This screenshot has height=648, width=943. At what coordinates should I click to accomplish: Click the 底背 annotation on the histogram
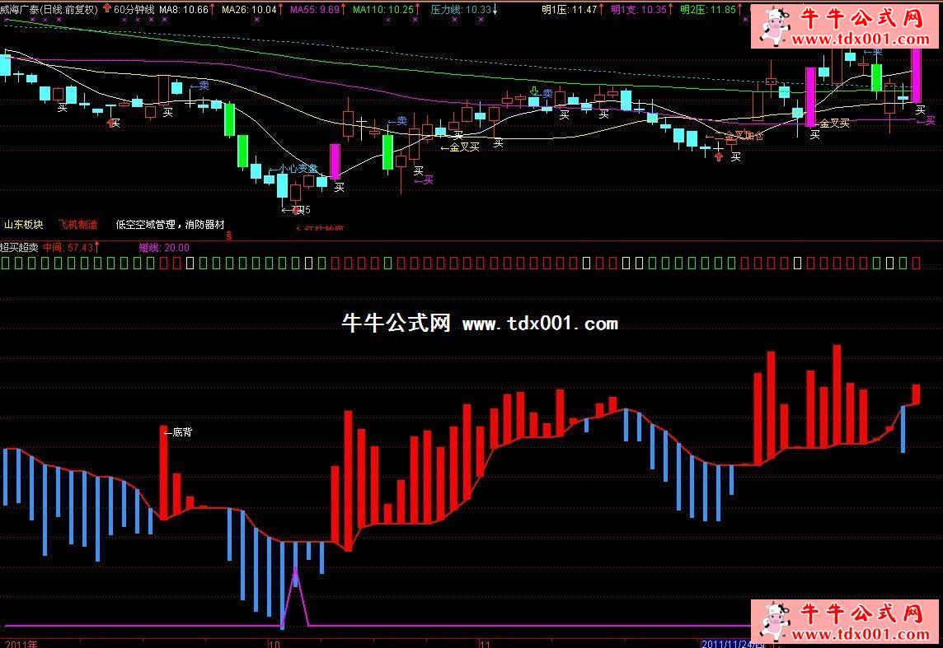click(x=181, y=431)
